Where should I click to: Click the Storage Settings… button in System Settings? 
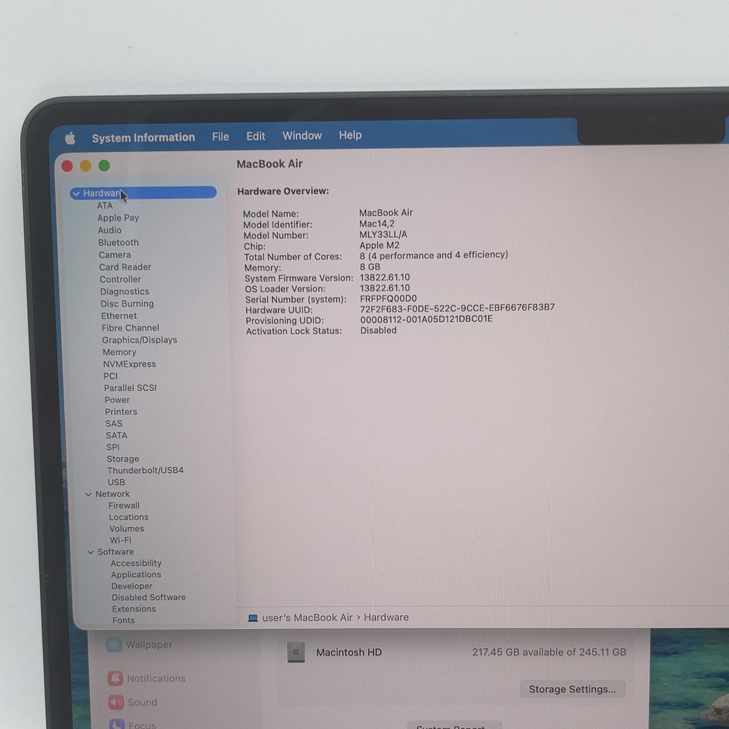(x=572, y=689)
